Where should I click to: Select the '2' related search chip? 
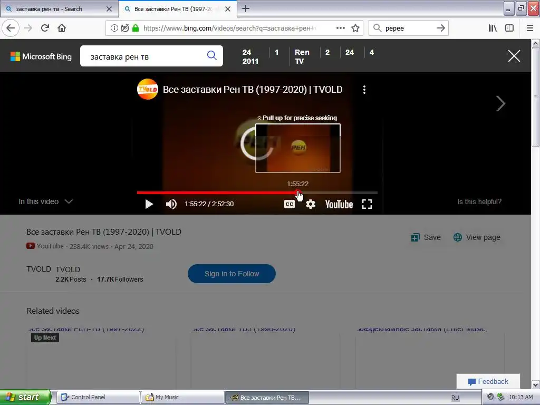click(327, 52)
